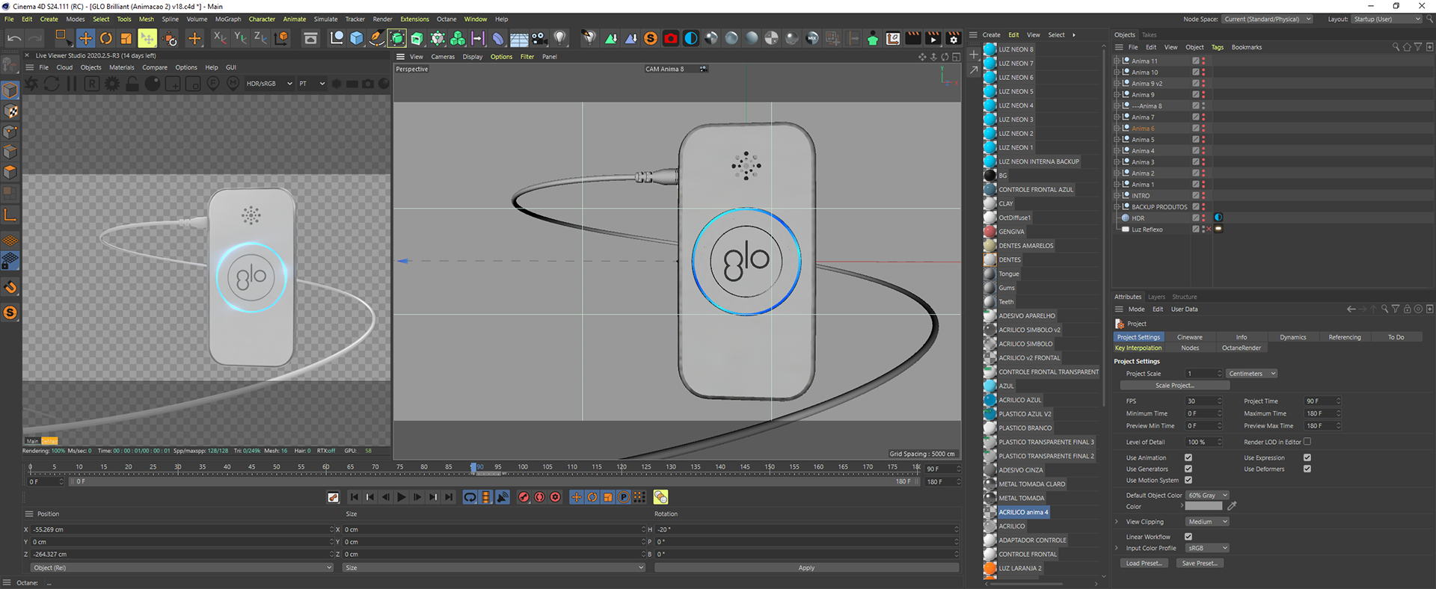The height and width of the screenshot is (589, 1436).
Task: Click the Save Preset... button
Action: pyautogui.click(x=1200, y=564)
